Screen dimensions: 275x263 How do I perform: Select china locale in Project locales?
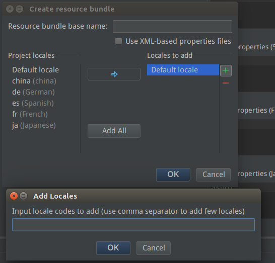34,81
